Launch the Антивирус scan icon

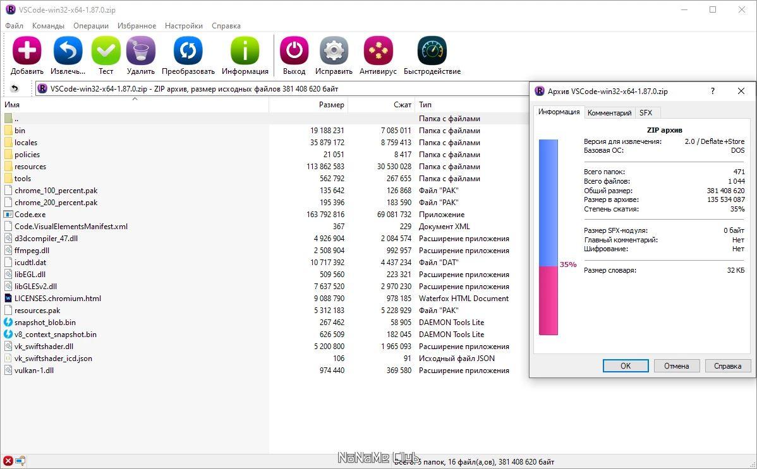(x=378, y=51)
